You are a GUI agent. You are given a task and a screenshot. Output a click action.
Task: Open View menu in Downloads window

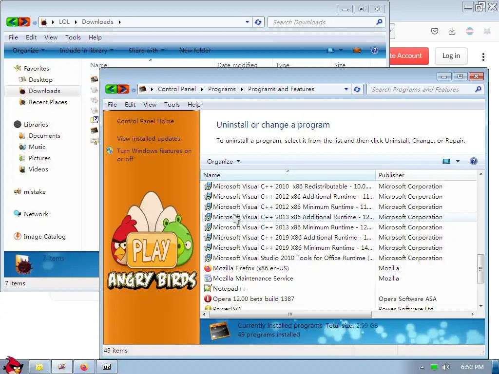click(x=51, y=37)
